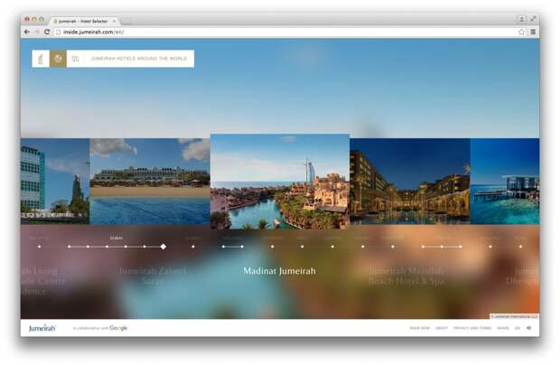
Task: Open the PRIVACY AND TERMS footer link
Action: (x=472, y=328)
